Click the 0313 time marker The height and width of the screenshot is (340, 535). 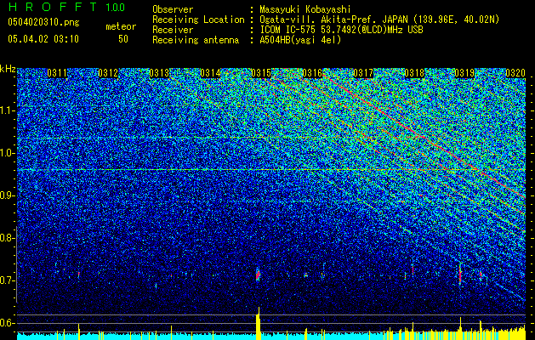[159, 73]
